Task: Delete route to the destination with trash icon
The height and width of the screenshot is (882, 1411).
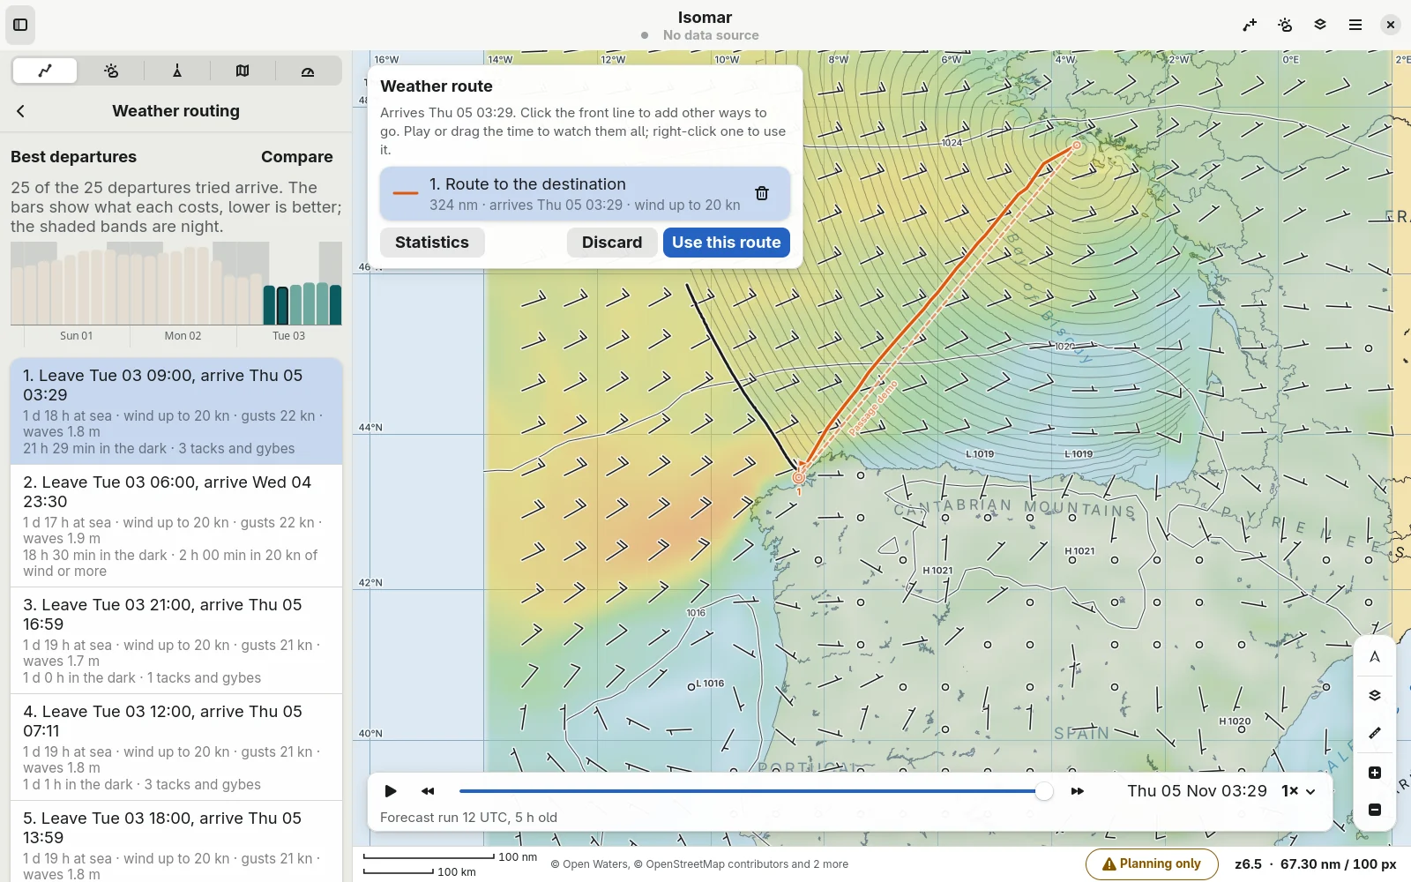Action: 762,193
